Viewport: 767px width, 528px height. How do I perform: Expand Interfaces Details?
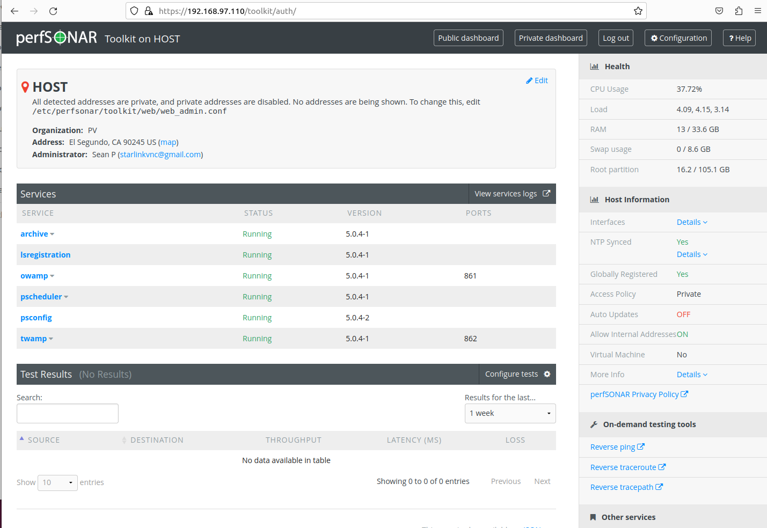tap(692, 222)
